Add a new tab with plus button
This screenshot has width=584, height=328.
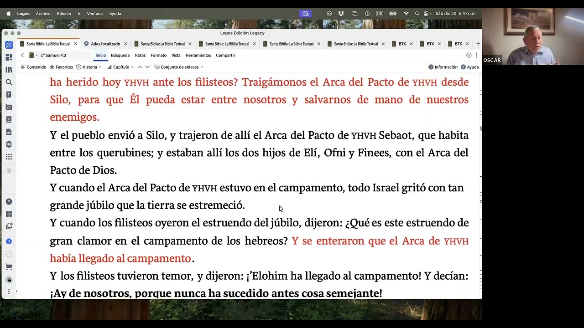tap(478, 44)
